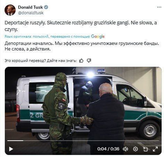Click the 0:04 / 0:36 time display
This screenshot has width=164, height=157.
pyautogui.click(x=108, y=149)
